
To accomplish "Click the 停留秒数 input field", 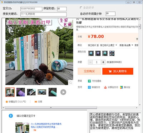I will click(62, 9).
